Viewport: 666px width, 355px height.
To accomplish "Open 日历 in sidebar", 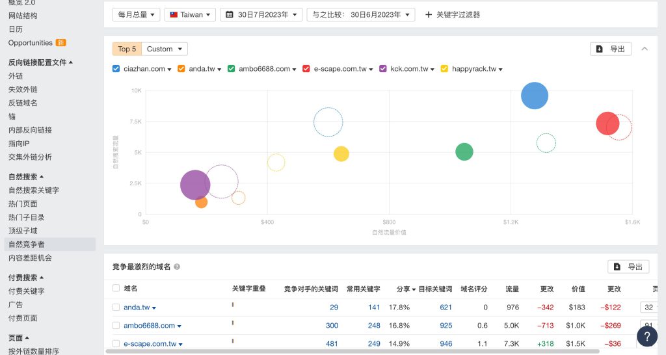I will tap(16, 29).
